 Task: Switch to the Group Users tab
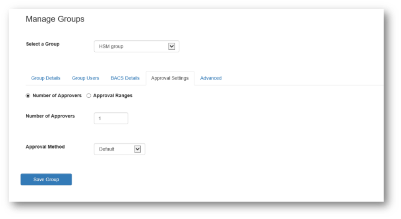tap(85, 78)
